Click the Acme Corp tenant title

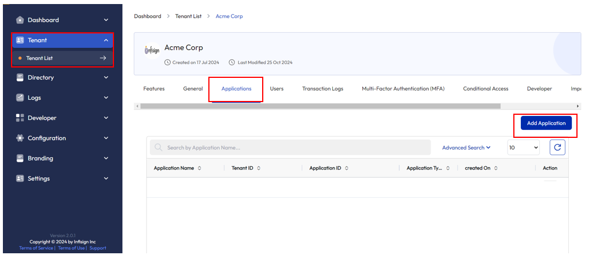(184, 47)
